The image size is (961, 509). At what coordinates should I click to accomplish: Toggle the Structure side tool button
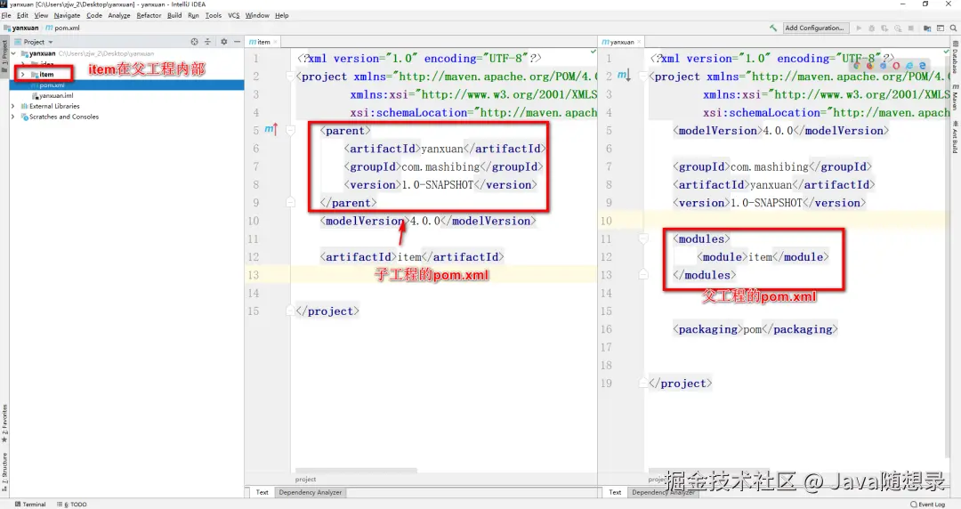click(4, 473)
